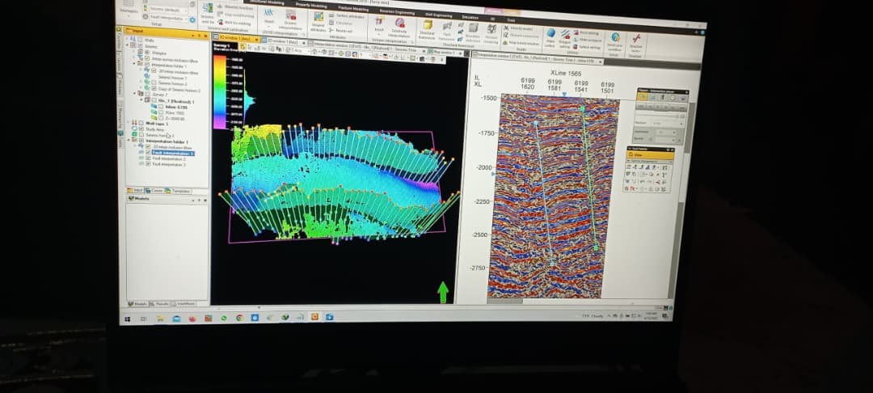Switch to the Reservoir Engineering ribbon tab
The width and height of the screenshot is (873, 393).
(395, 11)
